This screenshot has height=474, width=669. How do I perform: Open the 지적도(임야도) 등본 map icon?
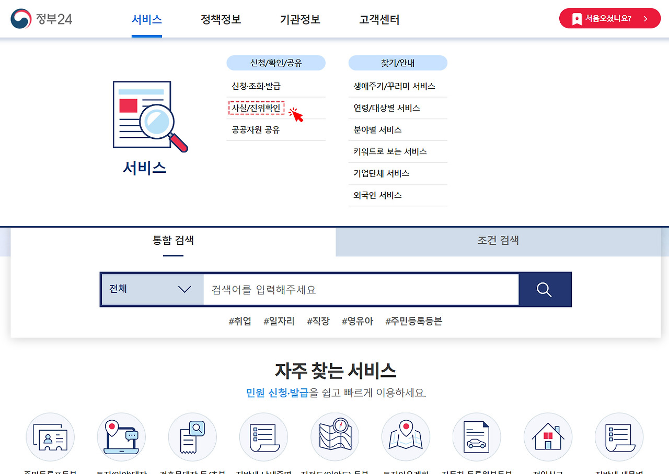click(334, 437)
